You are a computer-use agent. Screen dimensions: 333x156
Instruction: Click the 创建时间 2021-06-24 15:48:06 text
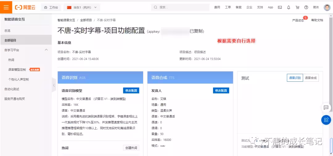pos(78,59)
